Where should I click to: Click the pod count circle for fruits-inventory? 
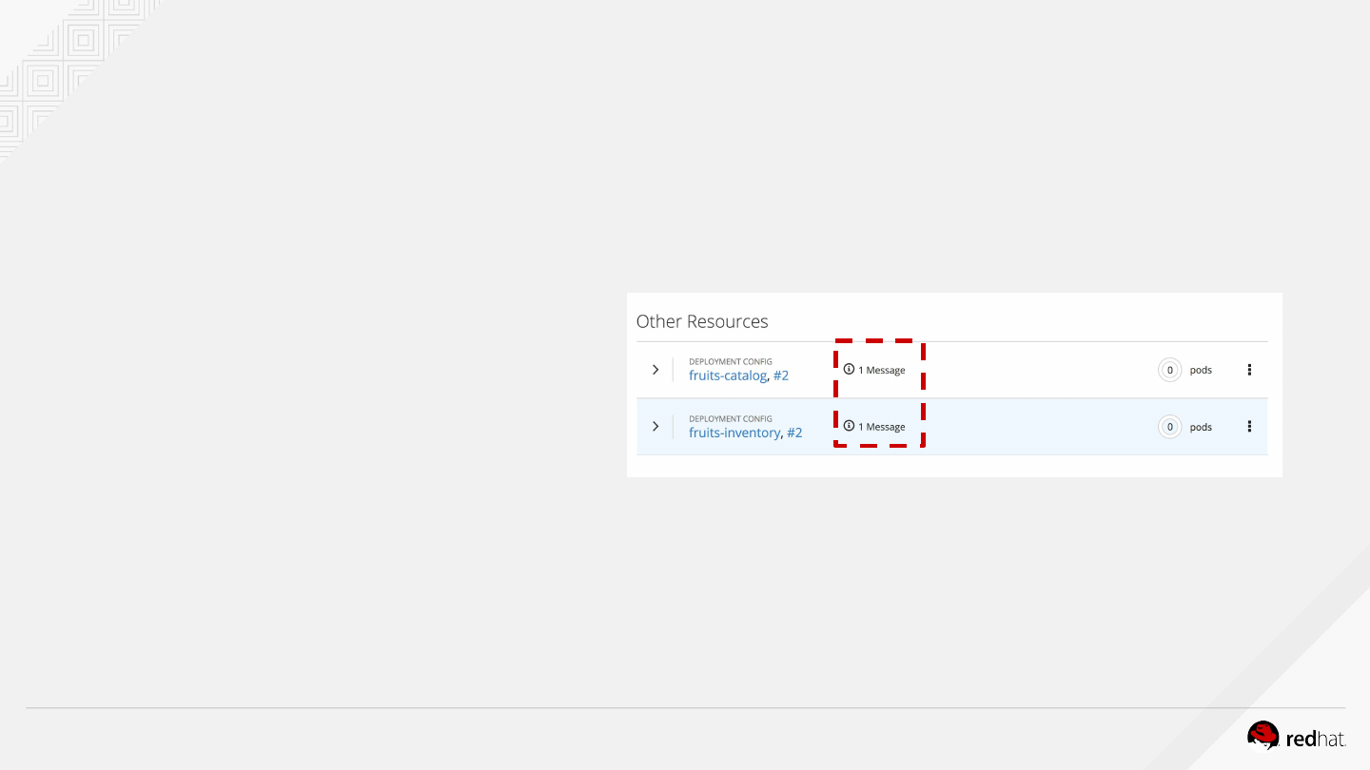1169,428
